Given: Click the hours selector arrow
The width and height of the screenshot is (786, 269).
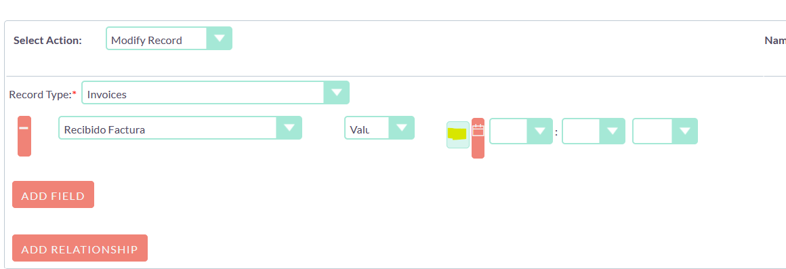Looking at the screenshot, I should click(x=540, y=131).
